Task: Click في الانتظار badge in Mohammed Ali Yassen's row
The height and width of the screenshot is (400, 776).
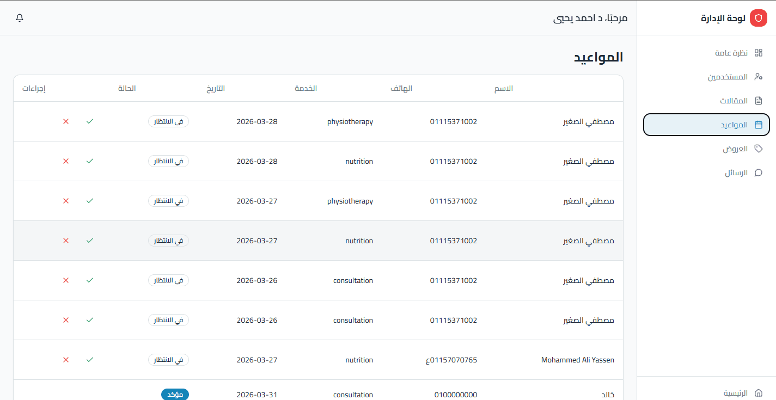Action: (x=169, y=360)
